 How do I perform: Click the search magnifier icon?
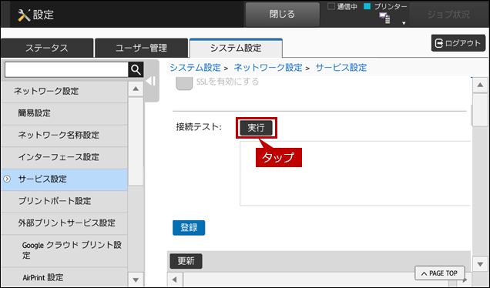click(x=136, y=69)
